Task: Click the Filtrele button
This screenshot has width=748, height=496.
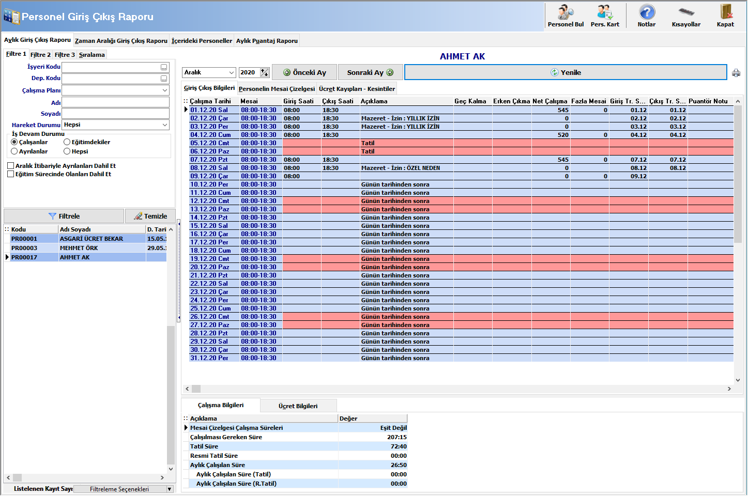Action: [x=64, y=216]
